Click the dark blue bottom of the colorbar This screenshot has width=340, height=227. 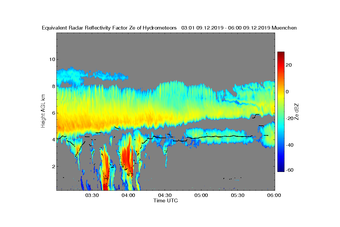281,170
